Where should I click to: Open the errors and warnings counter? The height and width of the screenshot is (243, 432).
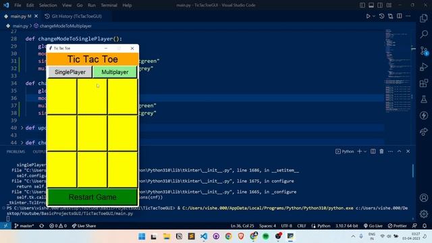(x=58, y=225)
